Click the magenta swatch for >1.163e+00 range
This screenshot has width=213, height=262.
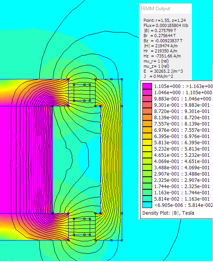tap(147, 86)
